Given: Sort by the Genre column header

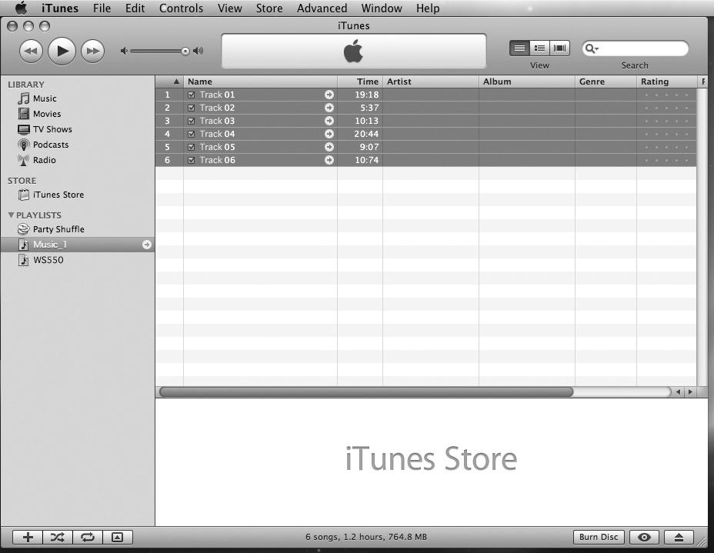Looking at the screenshot, I should click(606, 82).
